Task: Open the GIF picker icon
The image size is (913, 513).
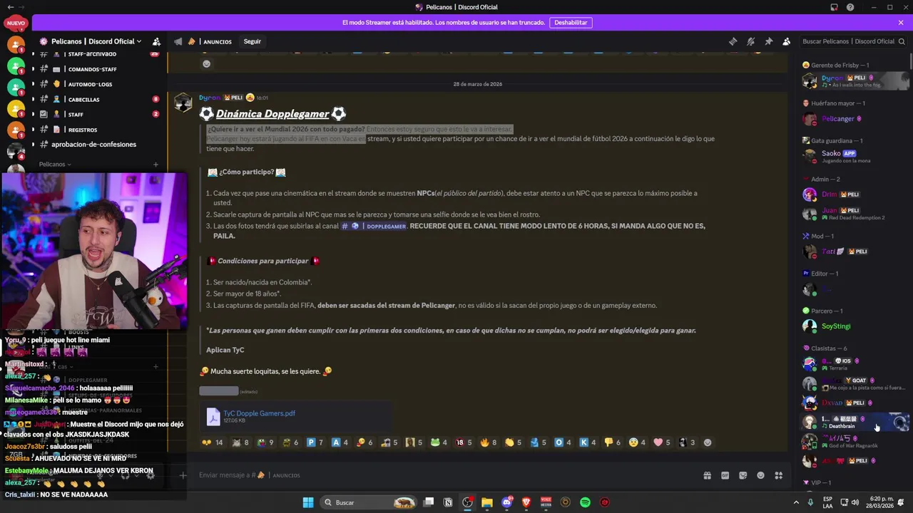Action: tap(725, 475)
